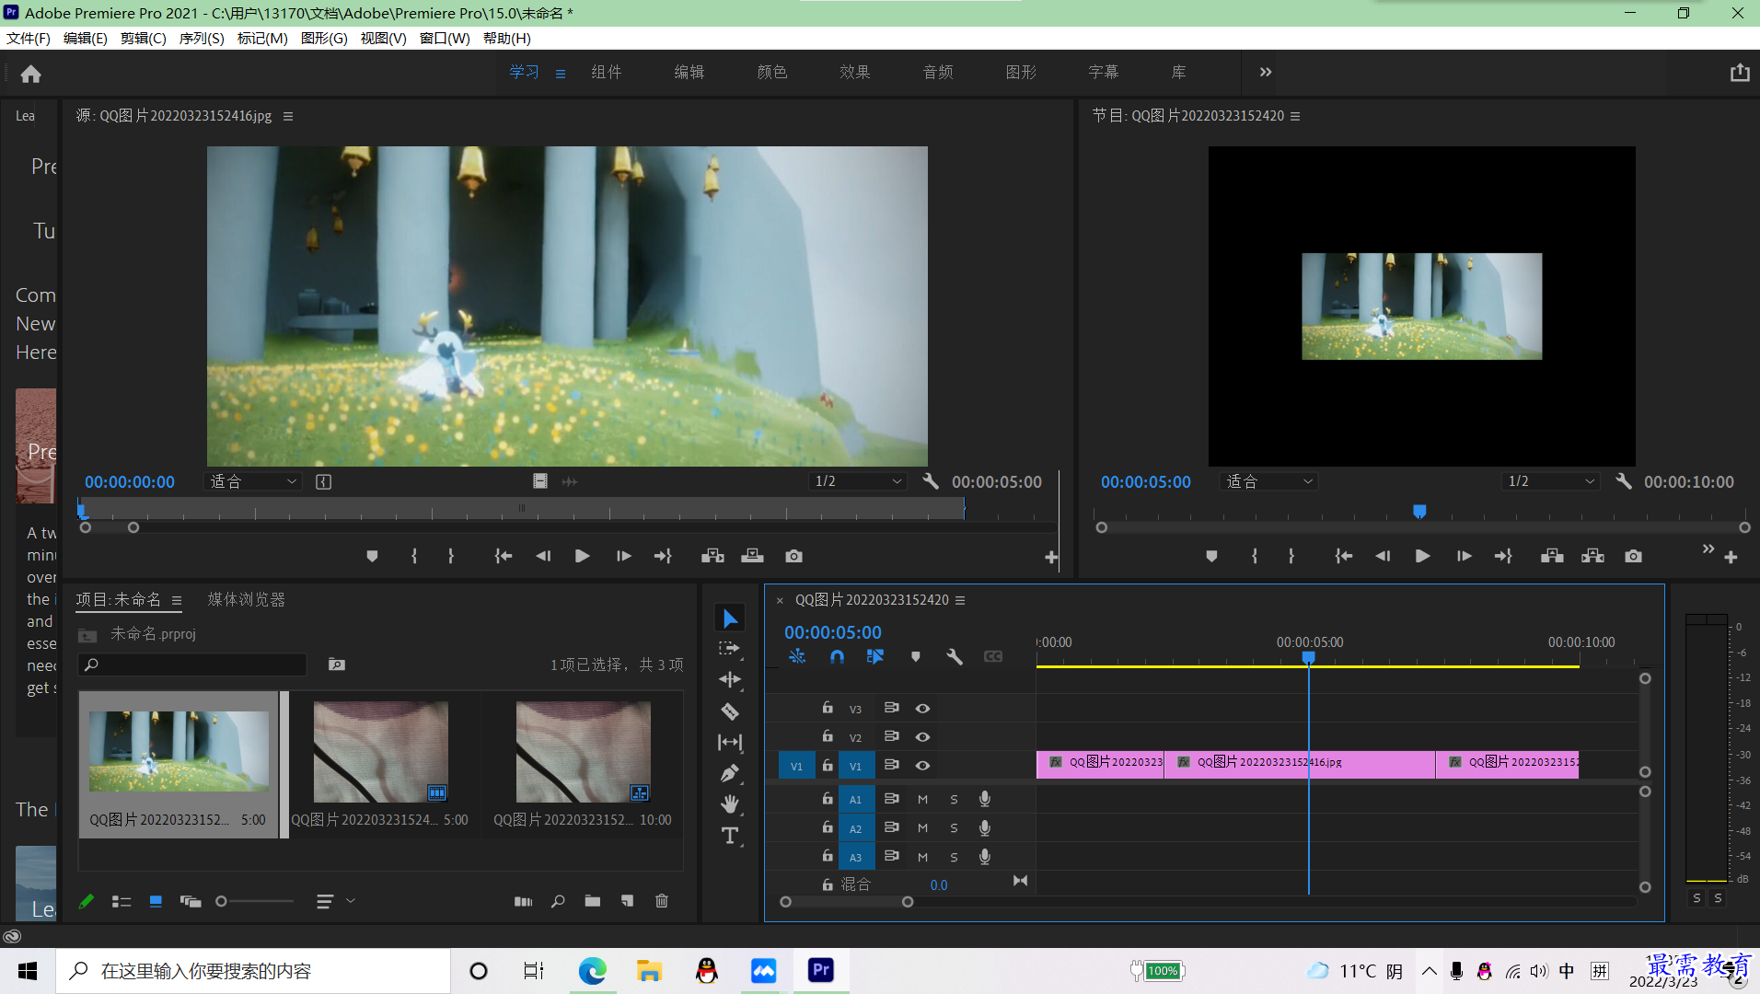1760x994 pixels.
Task: Select QQ图片 20220323152416jpg clip on V1
Action: 1299,764
